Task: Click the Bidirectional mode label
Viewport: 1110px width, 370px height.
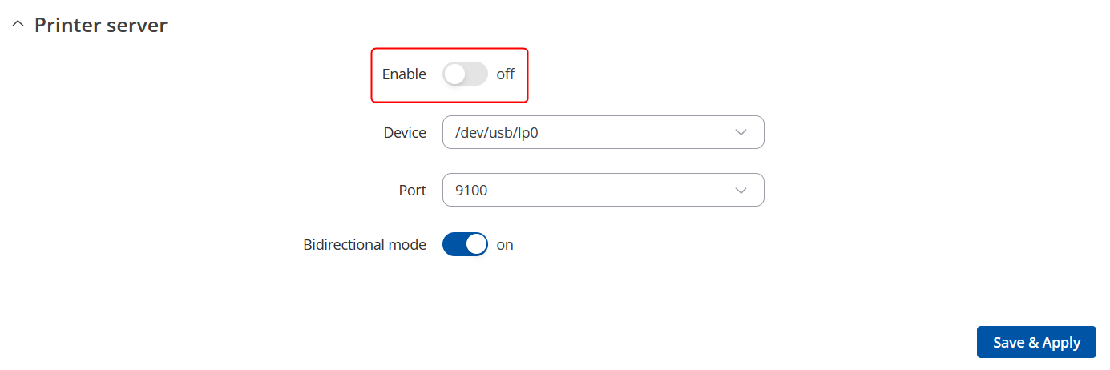Action: pos(365,244)
